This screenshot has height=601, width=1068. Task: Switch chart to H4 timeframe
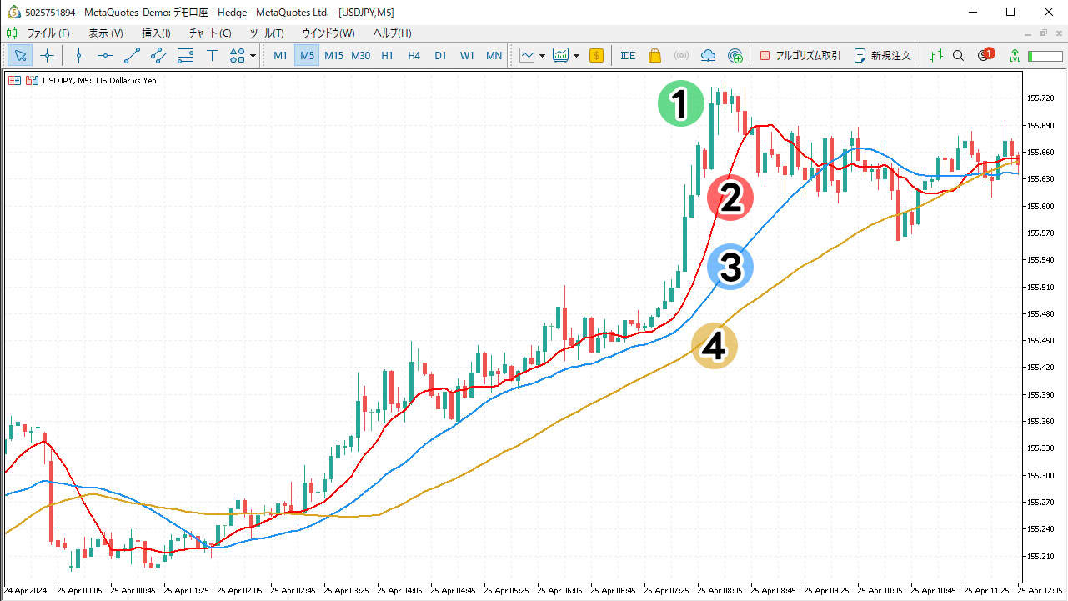tap(414, 56)
